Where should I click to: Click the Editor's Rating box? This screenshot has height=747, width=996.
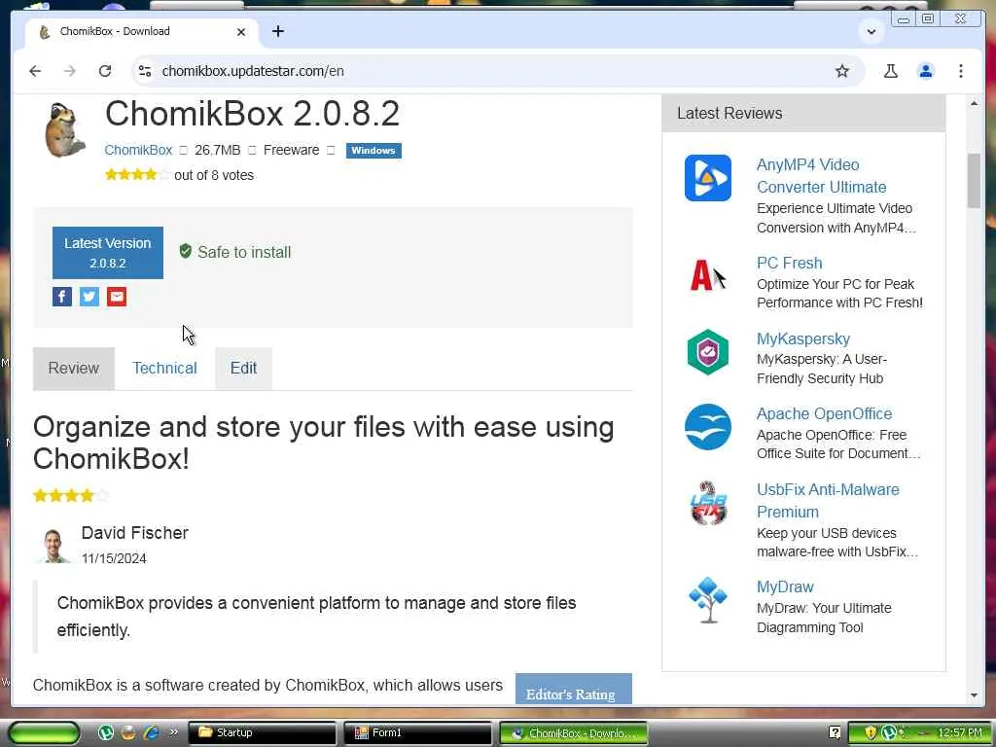click(574, 689)
